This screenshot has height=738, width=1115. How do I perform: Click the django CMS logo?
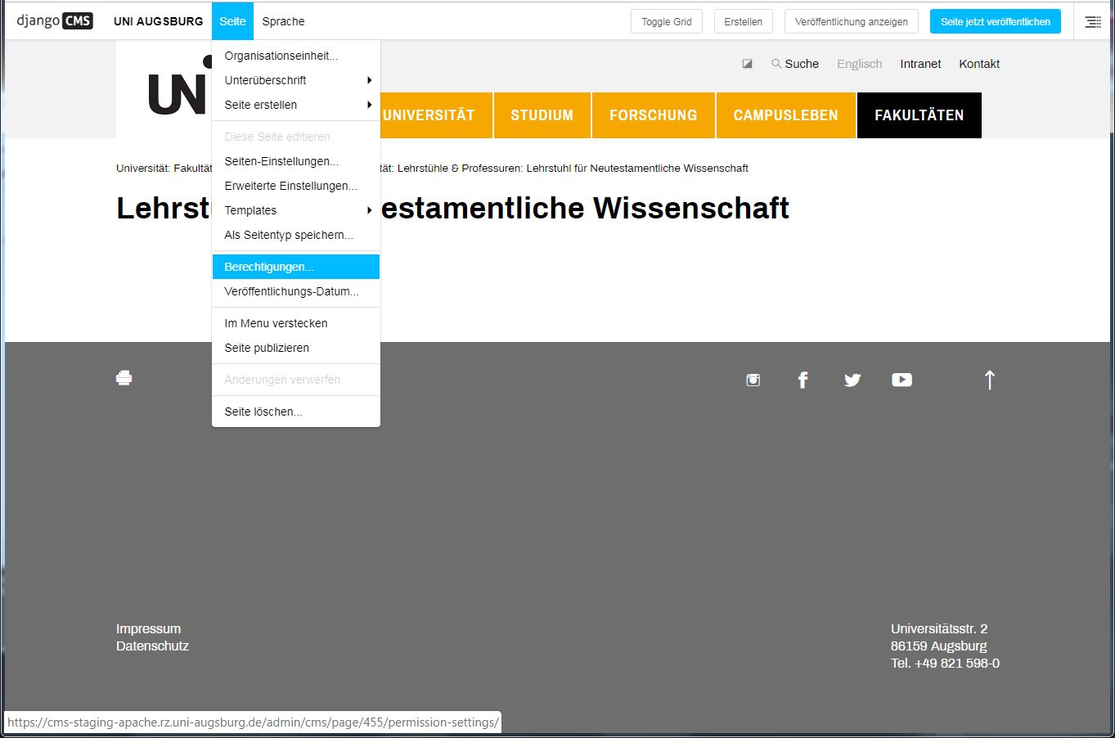55,20
